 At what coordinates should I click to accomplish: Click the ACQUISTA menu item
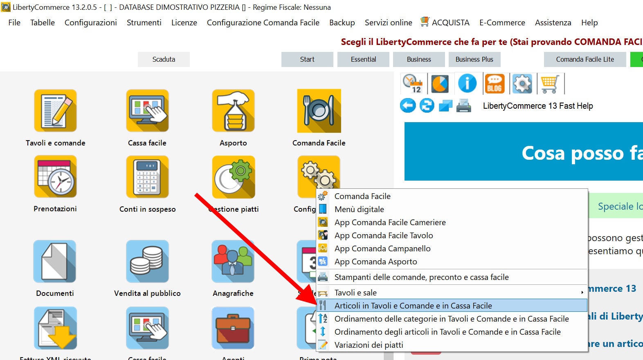click(445, 22)
